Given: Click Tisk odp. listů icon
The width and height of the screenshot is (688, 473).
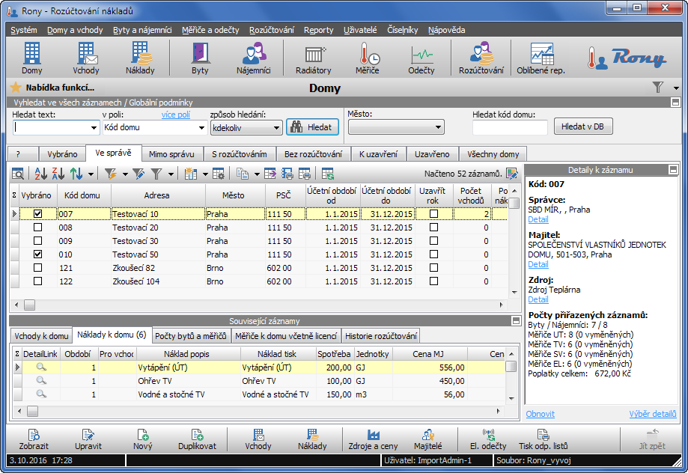Looking at the screenshot, I should pos(544,439).
